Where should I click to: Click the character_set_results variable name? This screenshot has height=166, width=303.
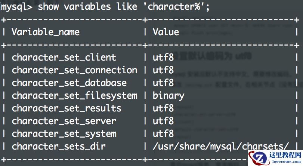(x=67, y=108)
